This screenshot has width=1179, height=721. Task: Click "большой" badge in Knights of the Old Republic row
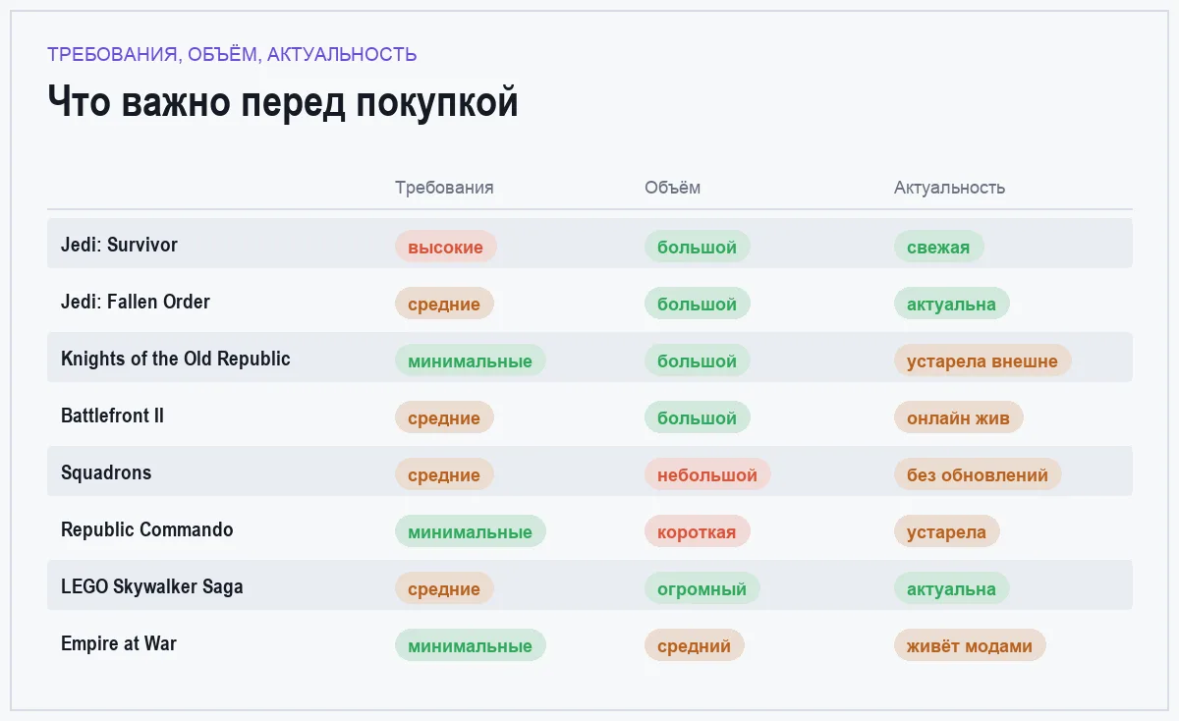click(x=698, y=360)
